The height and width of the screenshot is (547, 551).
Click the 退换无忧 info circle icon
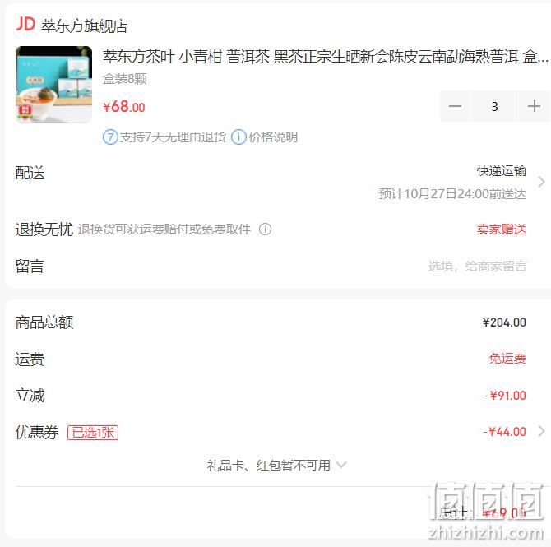click(x=265, y=229)
